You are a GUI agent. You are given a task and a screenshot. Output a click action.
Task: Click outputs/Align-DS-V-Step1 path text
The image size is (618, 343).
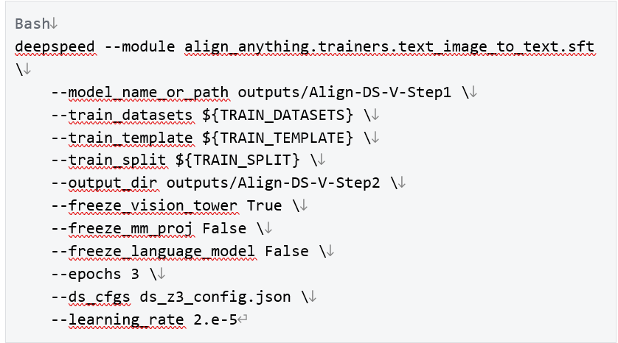(x=344, y=93)
